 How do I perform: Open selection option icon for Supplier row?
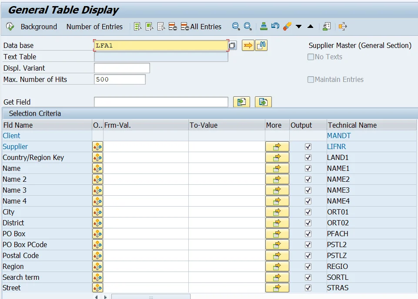[x=97, y=147]
